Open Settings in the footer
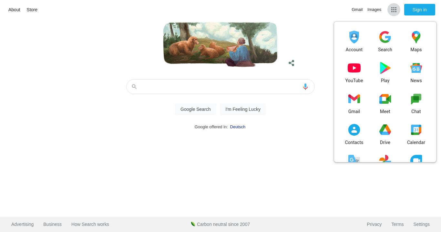441x232 pixels. (x=421, y=224)
